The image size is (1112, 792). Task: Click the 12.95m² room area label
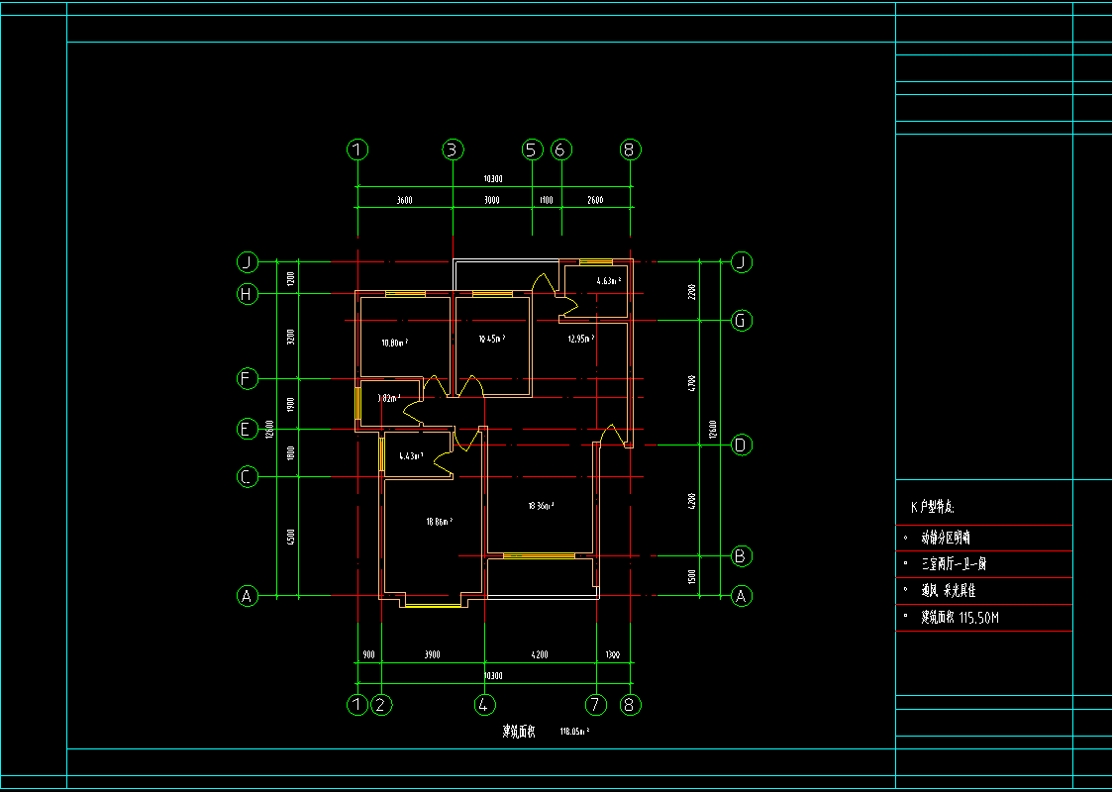(580, 339)
